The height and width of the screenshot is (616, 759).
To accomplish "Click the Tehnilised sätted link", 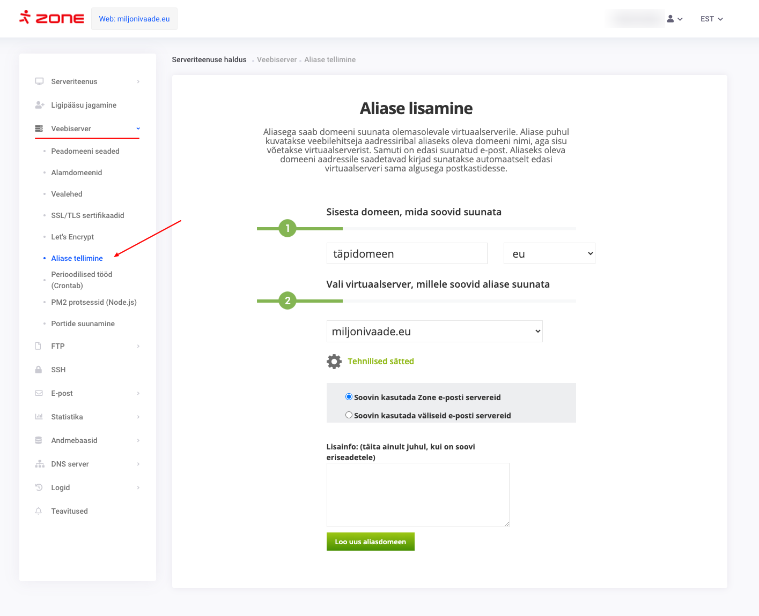I will coord(380,362).
